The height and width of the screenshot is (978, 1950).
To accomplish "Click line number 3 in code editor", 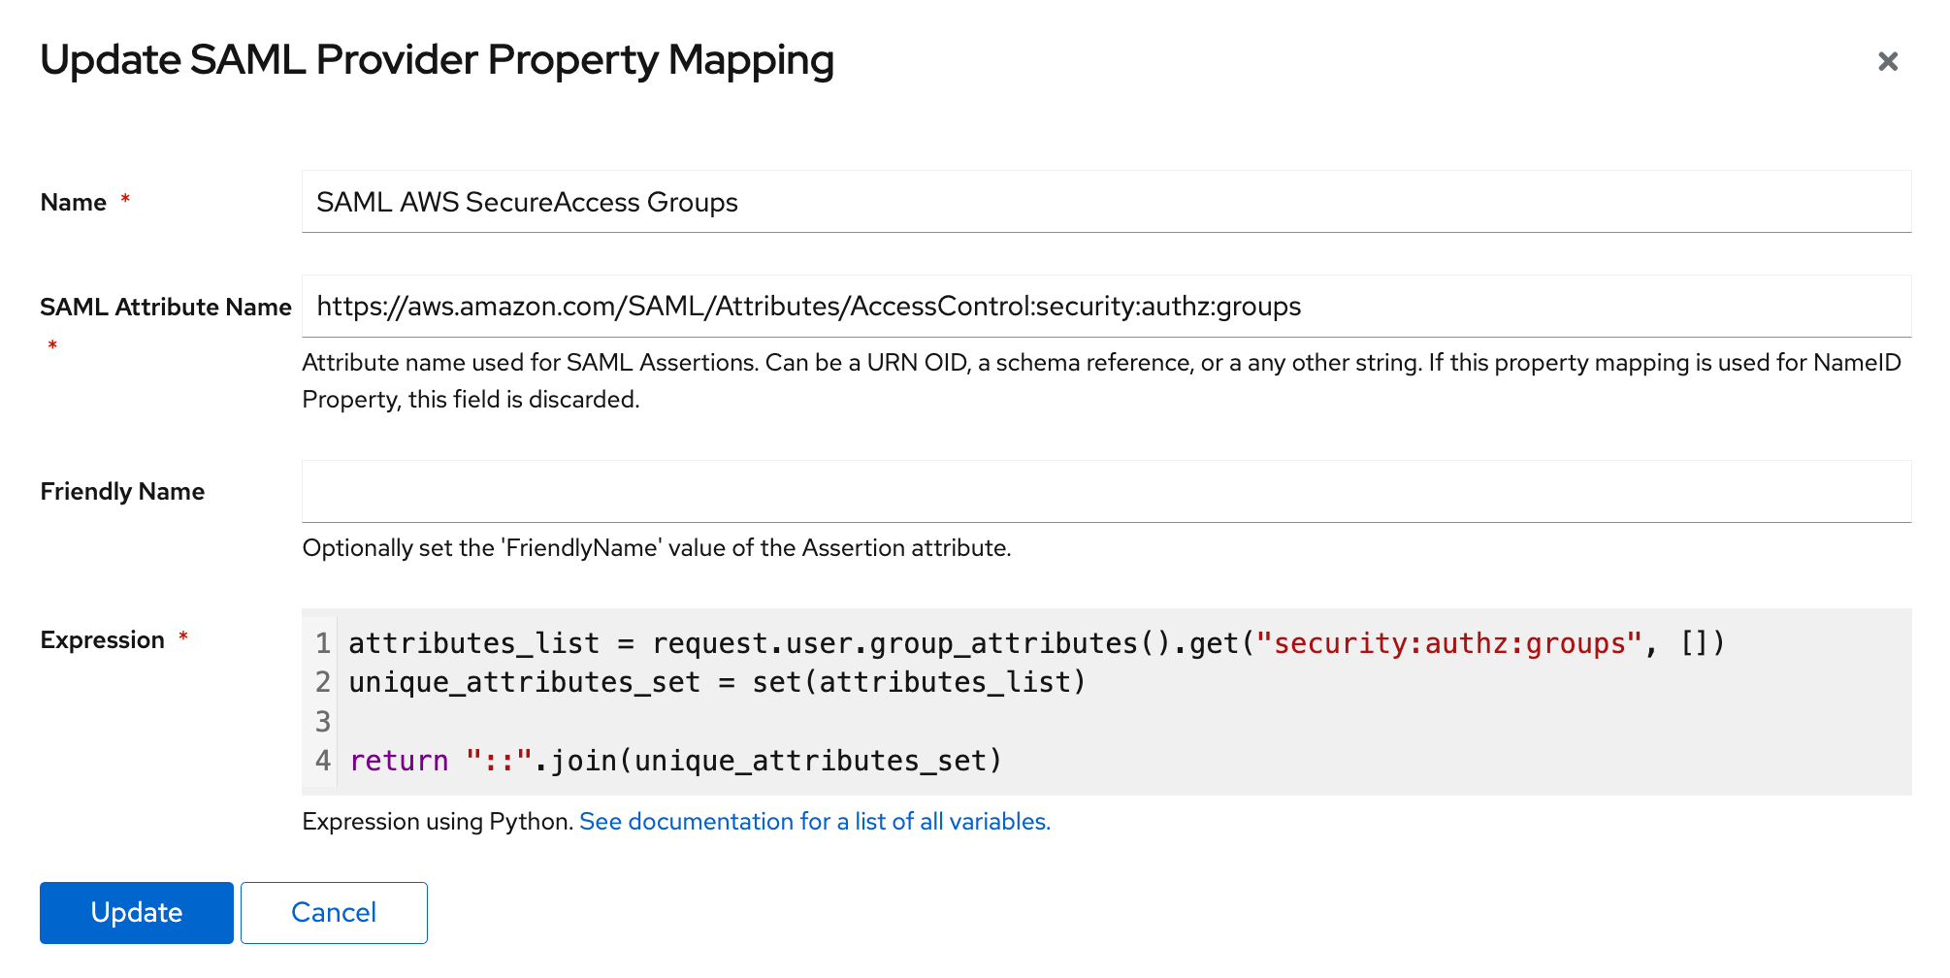I will (323, 722).
